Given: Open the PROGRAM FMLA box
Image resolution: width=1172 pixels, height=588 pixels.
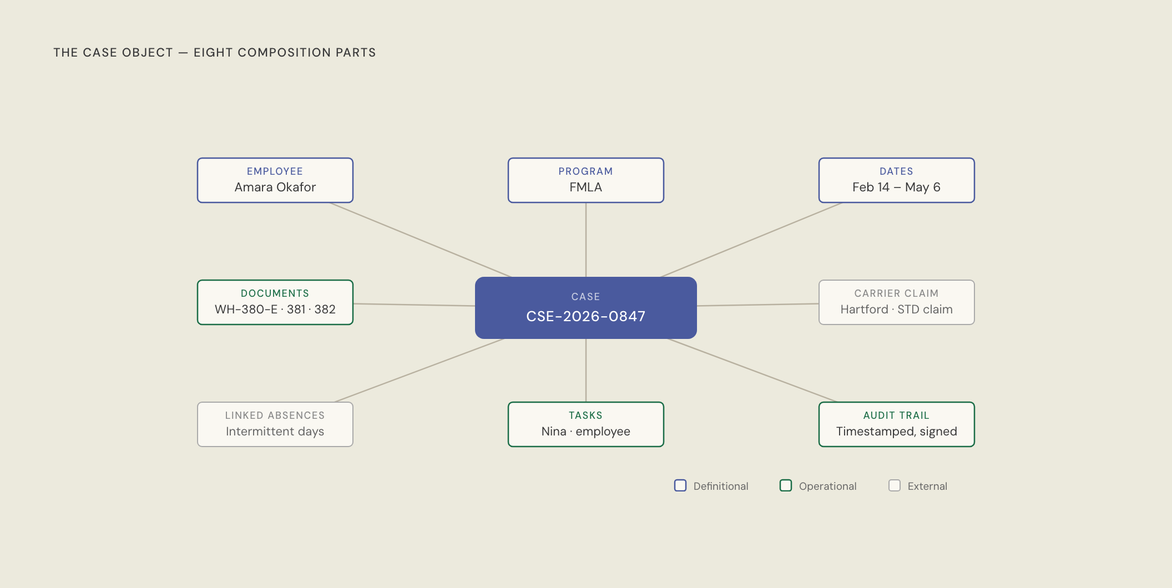Looking at the screenshot, I should (x=585, y=180).
